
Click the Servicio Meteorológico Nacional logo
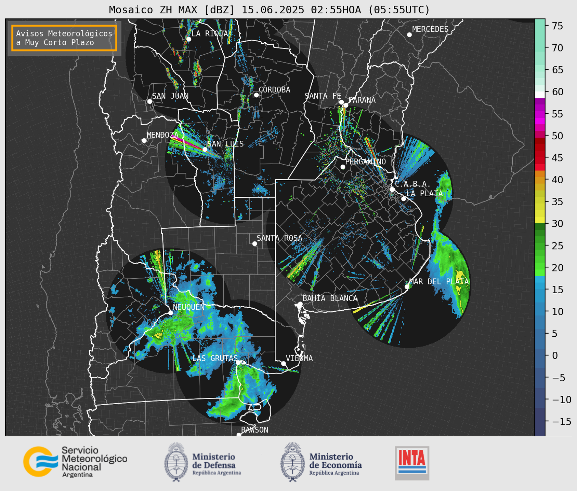[75, 462]
